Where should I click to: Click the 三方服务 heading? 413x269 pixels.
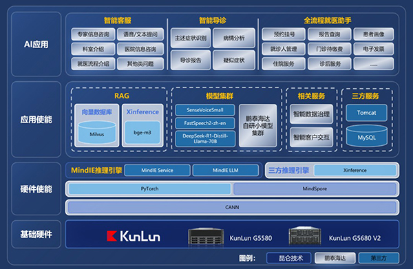(x=366, y=96)
